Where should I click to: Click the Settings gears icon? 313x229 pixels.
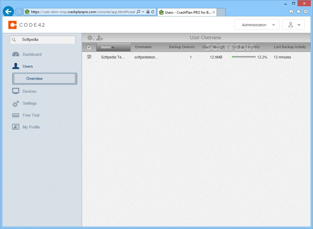pos(16,103)
